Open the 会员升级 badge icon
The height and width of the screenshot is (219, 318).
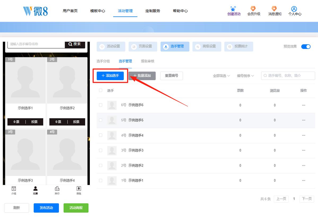click(x=254, y=9)
